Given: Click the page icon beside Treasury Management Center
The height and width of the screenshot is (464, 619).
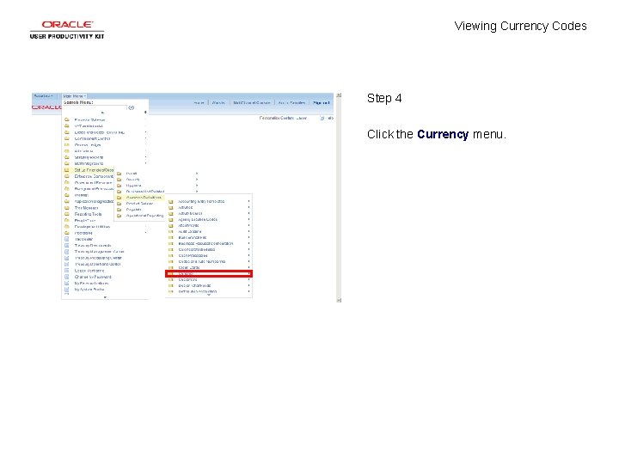Looking at the screenshot, I should coord(67,251).
